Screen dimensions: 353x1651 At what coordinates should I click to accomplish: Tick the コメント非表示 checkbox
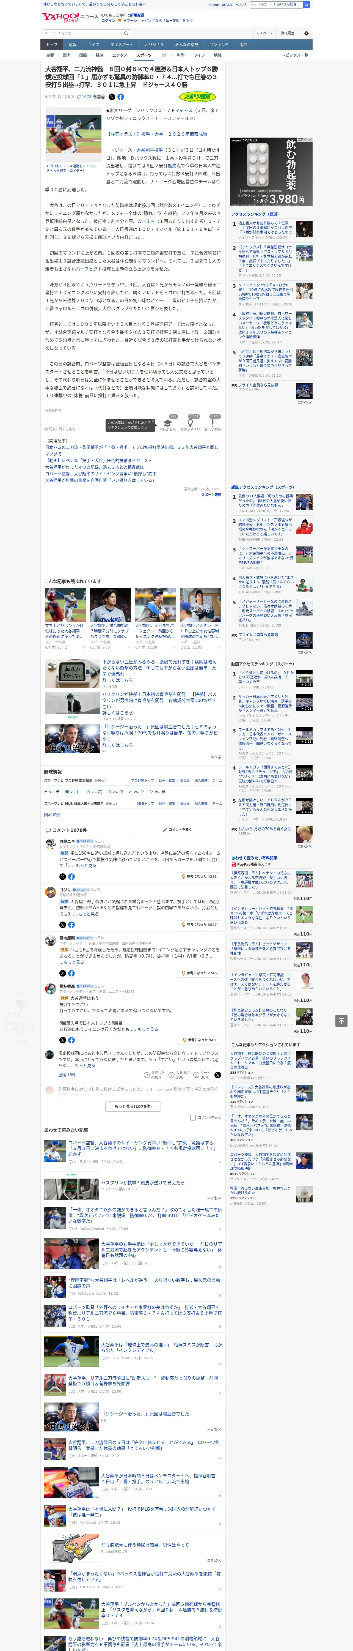193,1117
